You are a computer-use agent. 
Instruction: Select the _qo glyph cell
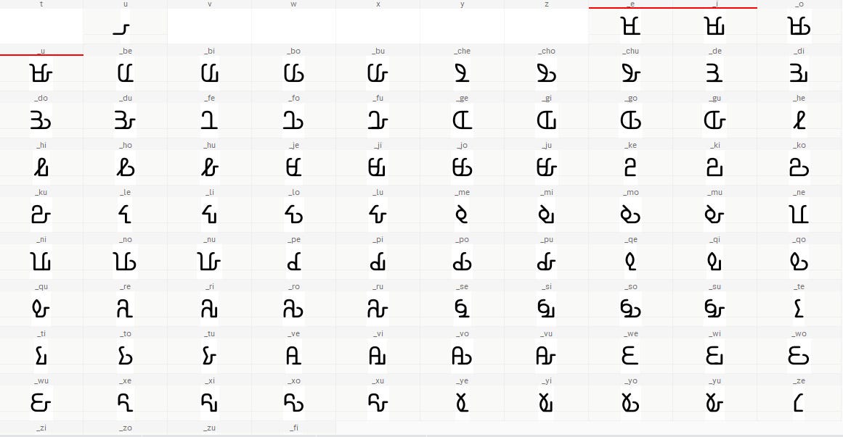pyautogui.click(x=799, y=257)
